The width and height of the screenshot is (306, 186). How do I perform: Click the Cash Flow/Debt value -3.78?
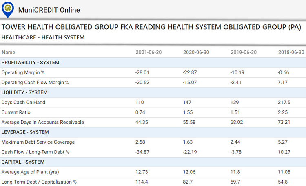236,152
